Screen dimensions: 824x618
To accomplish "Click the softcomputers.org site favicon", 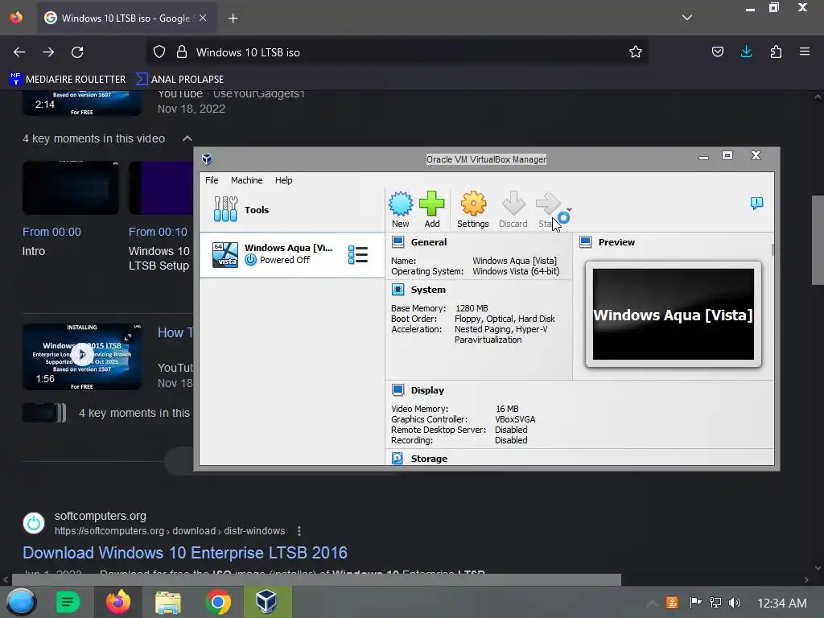I will 34,523.
